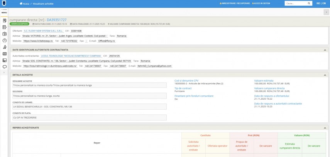Image resolution: width=330 pixels, height=157 pixels.
Task: Collapse the Detalii Achizitie section
Action: pyautogui.click(x=325, y=74)
